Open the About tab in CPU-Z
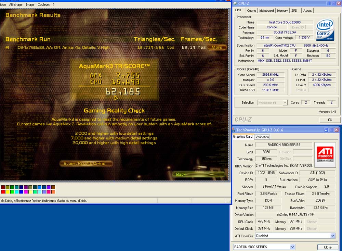Screen dimensions: 342x251 pos(307,11)
